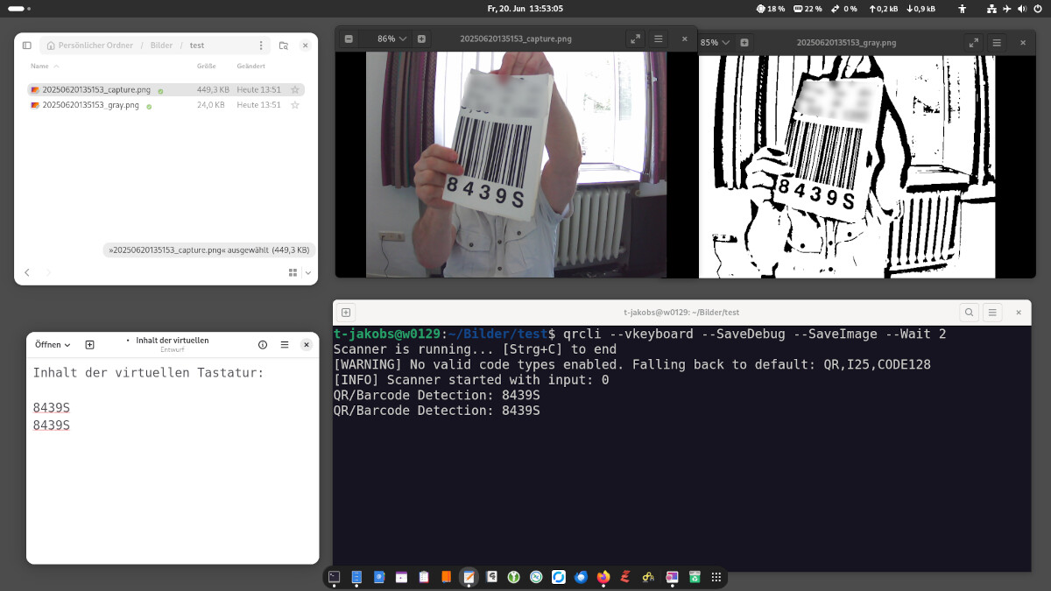Launch the Terminal from the dock
1051x591 pixels.
click(x=334, y=577)
